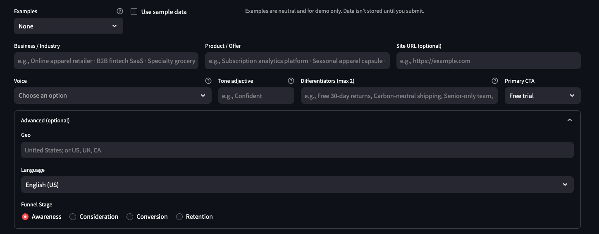Viewport: 599px width, 234px height.
Task: Focus the Product / Offer input field
Action: (x=297, y=61)
